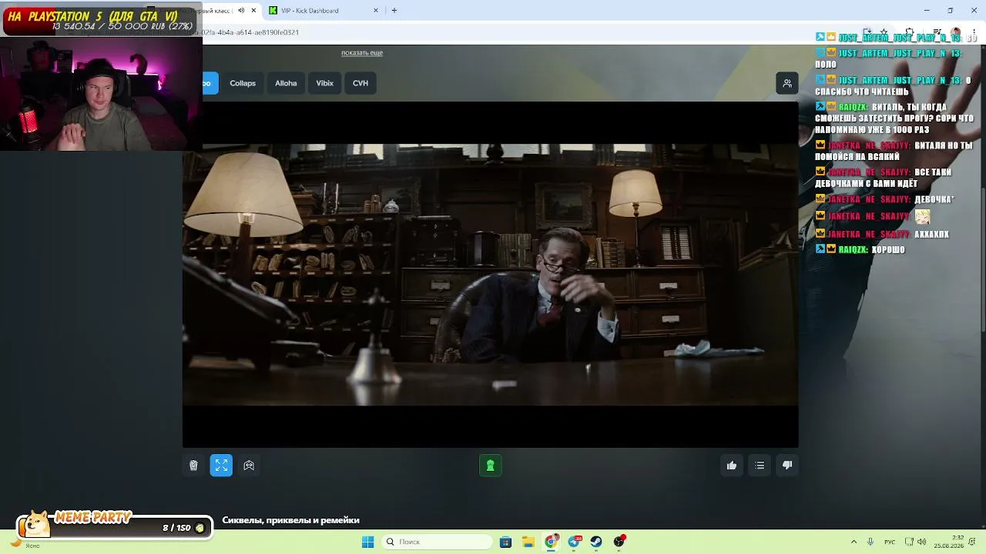This screenshot has height=554, width=986.
Task: Click the video player frame
Action: 490,275
